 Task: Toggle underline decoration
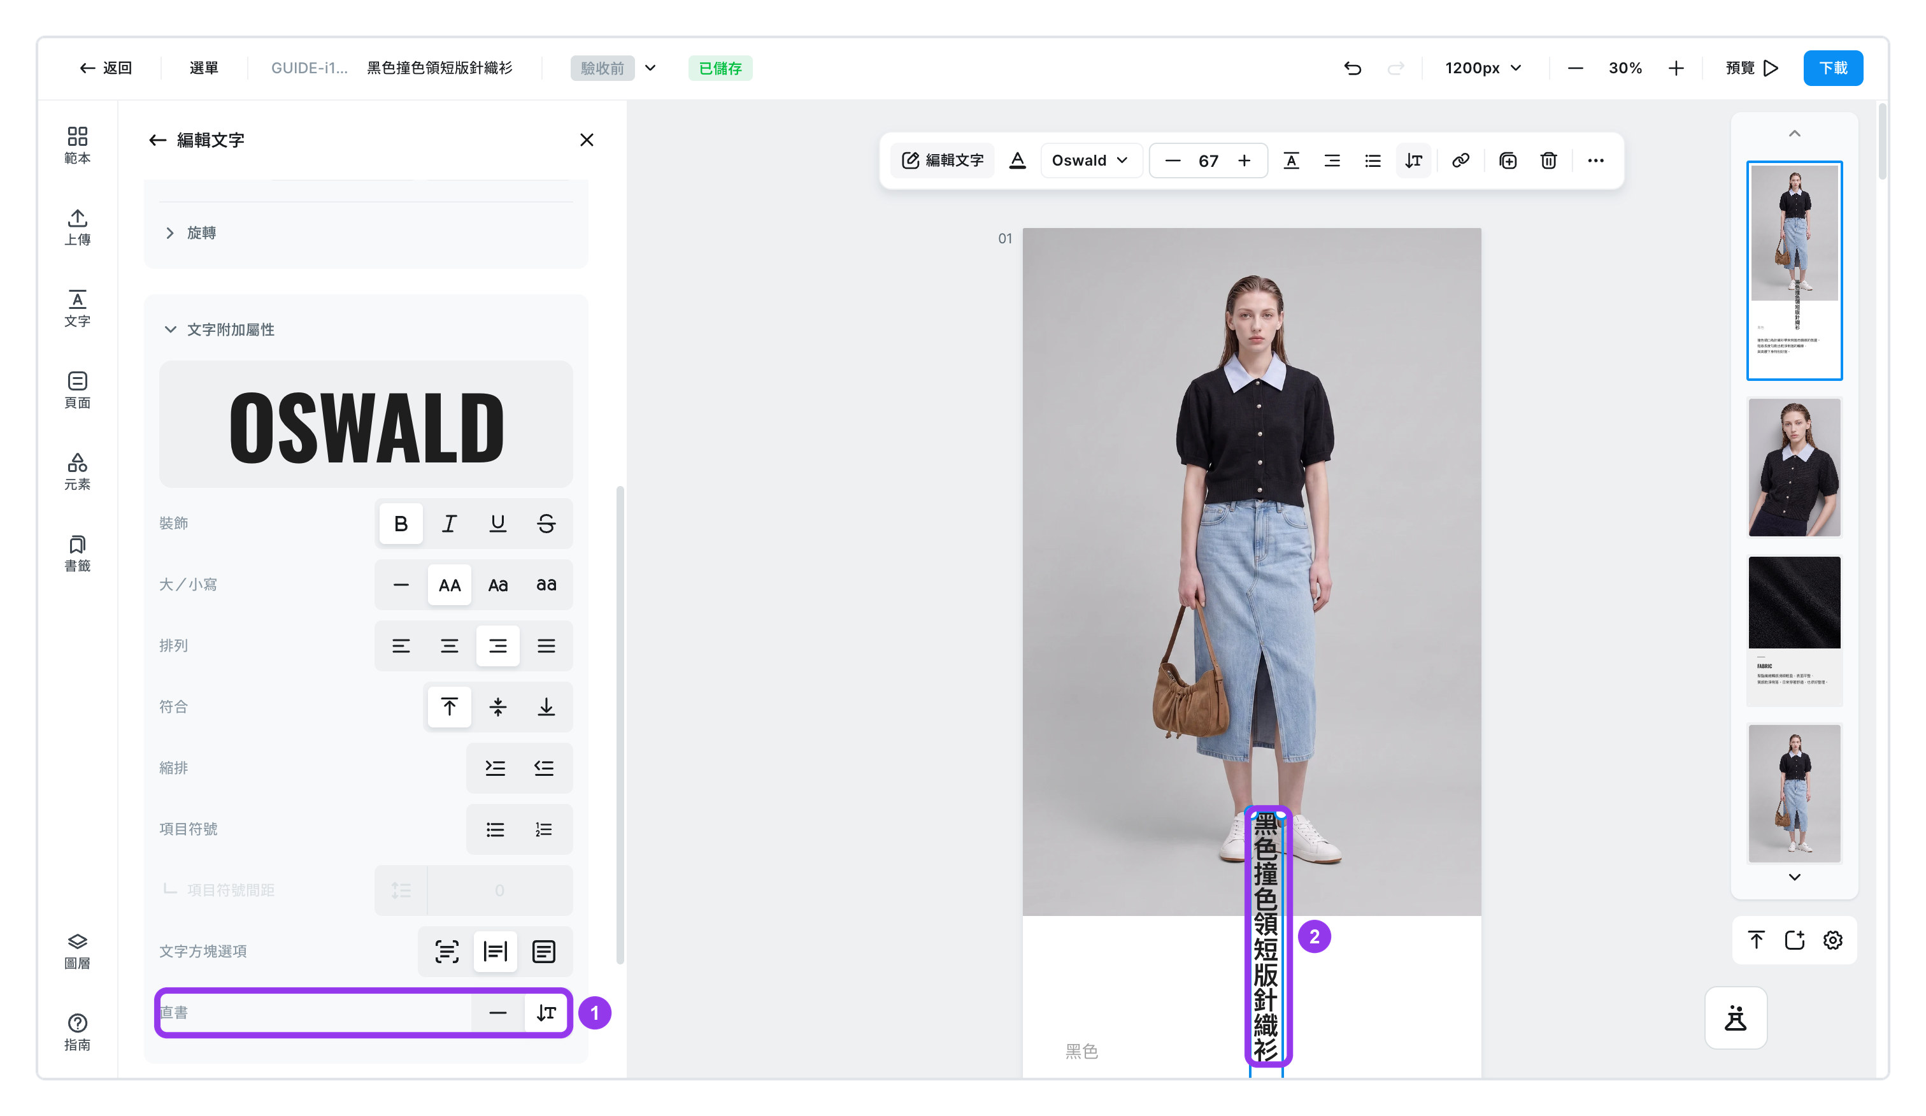click(x=497, y=524)
